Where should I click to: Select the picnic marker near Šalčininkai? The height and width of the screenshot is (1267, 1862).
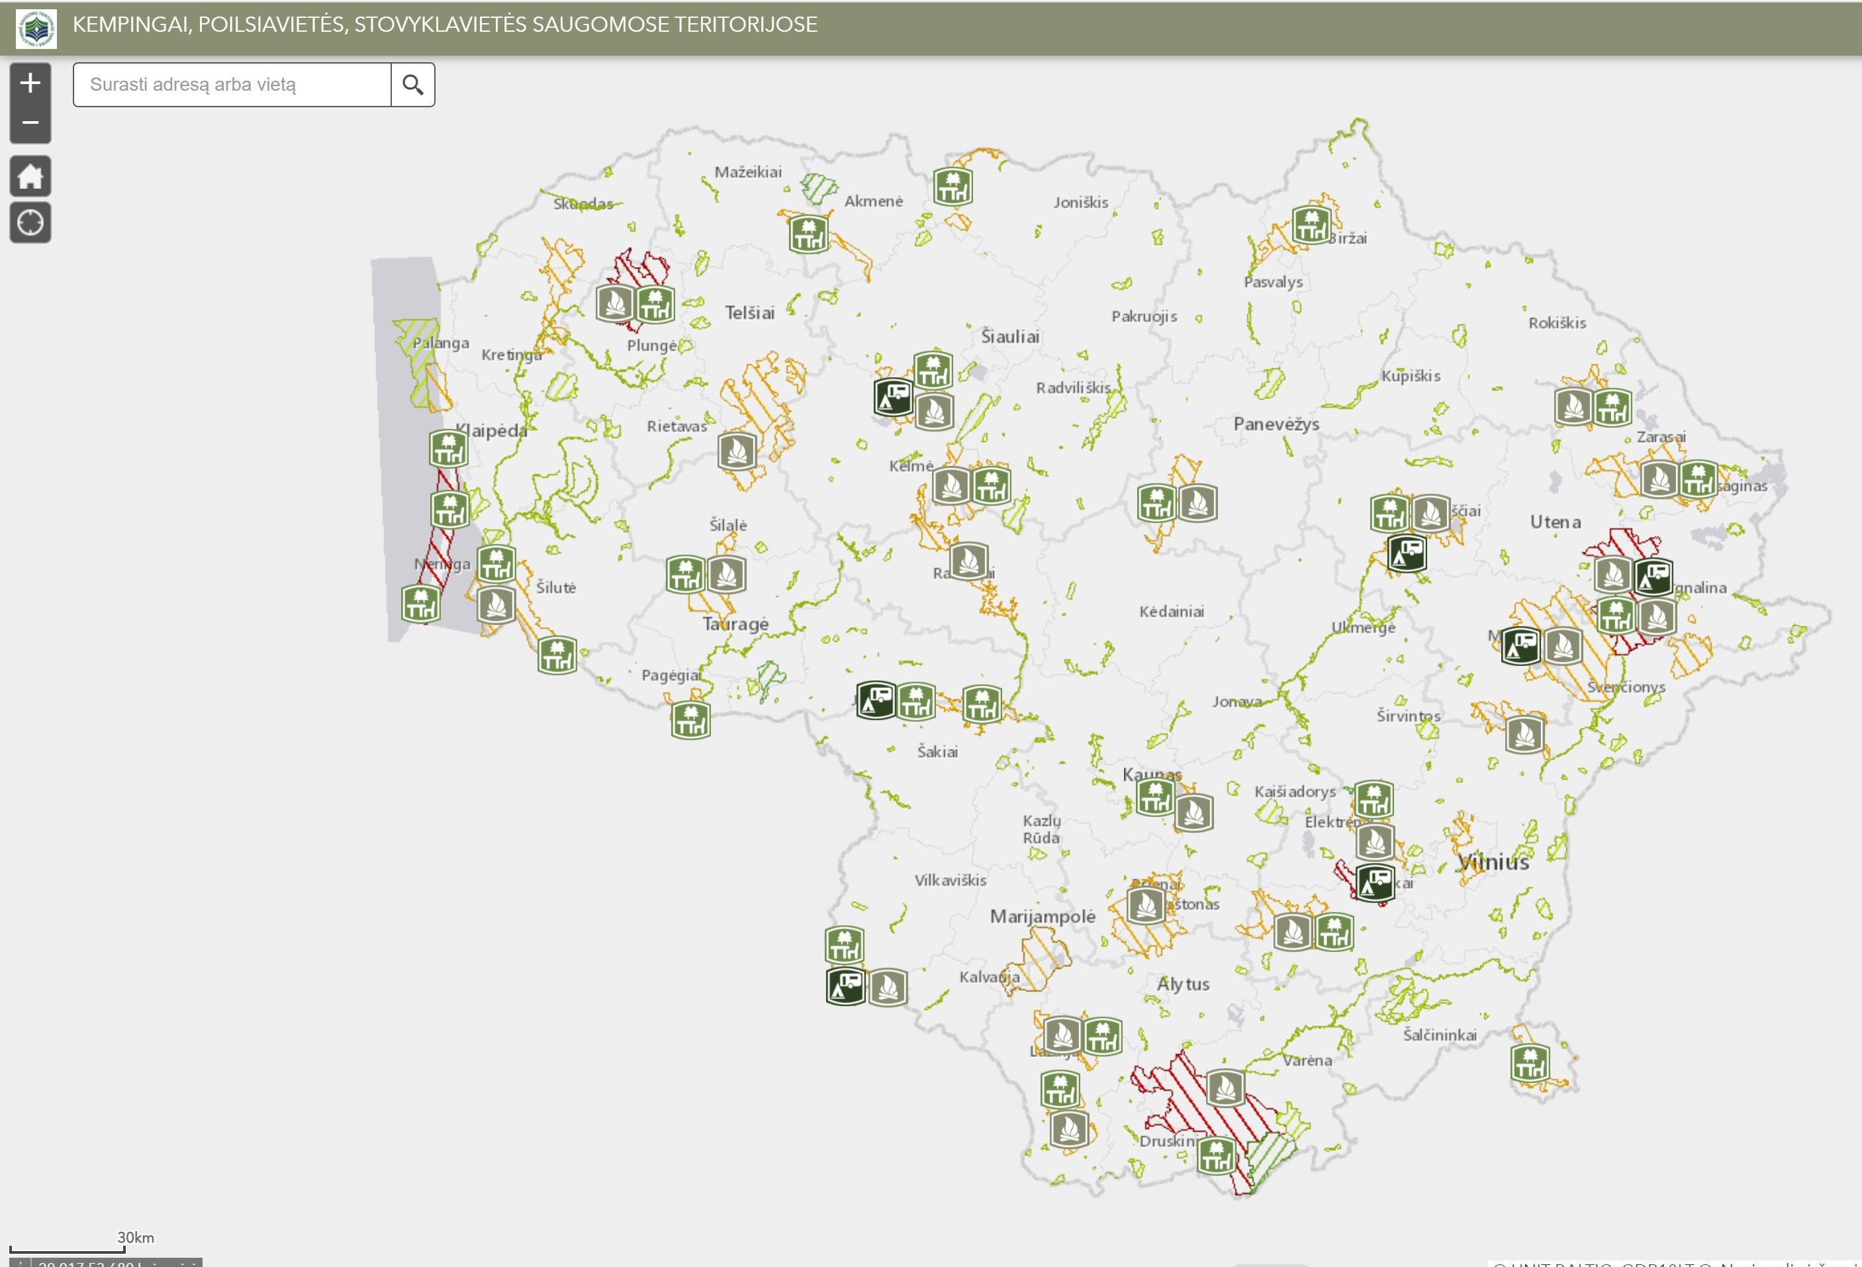[x=1530, y=1064]
